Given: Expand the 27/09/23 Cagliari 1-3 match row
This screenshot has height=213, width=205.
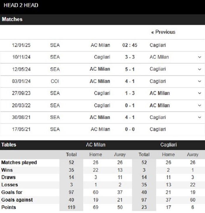Looking at the screenshot, I should coord(199,93).
